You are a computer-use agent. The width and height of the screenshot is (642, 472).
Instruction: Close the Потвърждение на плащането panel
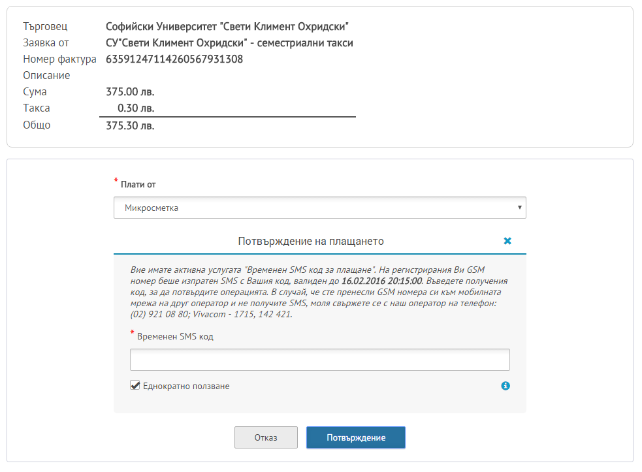click(x=507, y=241)
